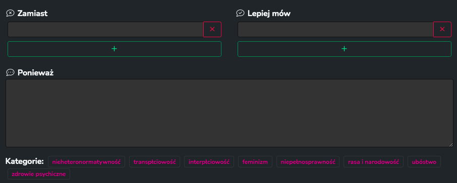This screenshot has height=183, width=457.
Task: Remove the entry under Zamiast
Action: click(x=212, y=29)
